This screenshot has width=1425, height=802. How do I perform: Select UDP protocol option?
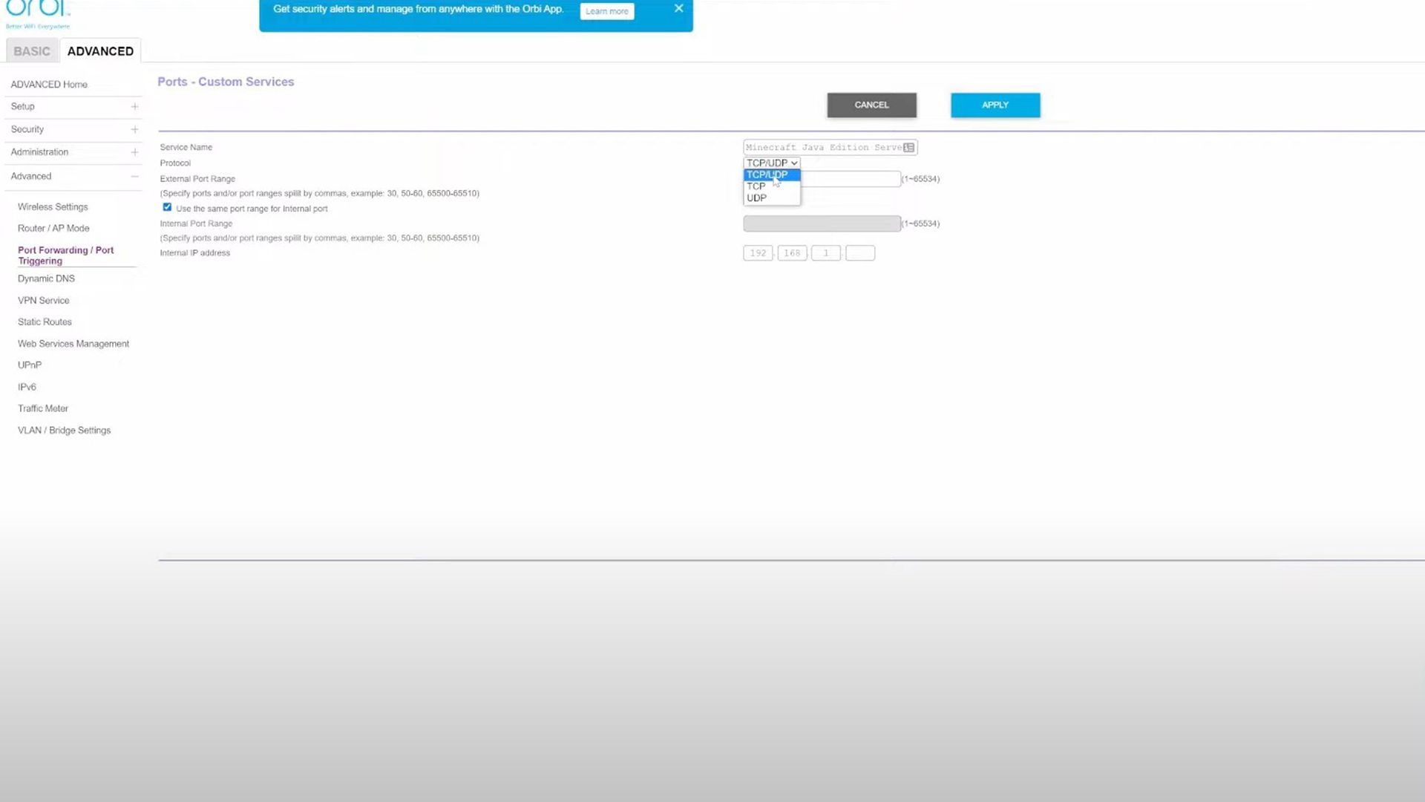click(772, 198)
